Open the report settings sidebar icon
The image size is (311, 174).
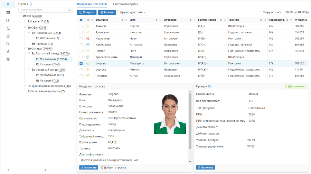click(8, 44)
